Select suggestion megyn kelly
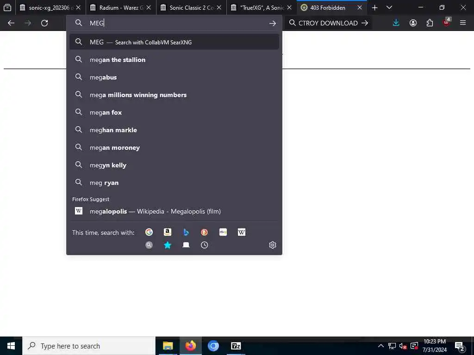The width and height of the screenshot is (474, 355). pyautogui.click(x=174, y=165)
